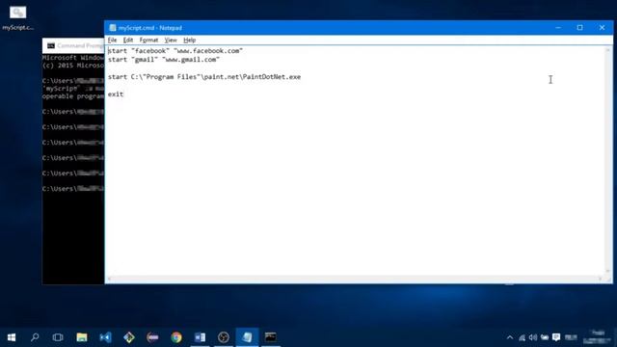Open Microsoft Word from taskbar

click(200, 337)
